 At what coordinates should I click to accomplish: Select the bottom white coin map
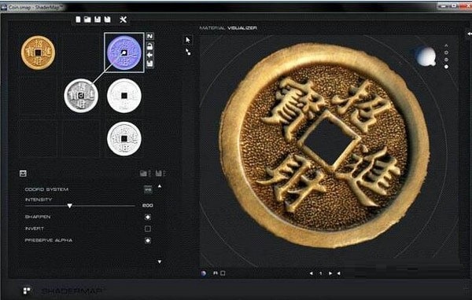click(x=124, y=138)
